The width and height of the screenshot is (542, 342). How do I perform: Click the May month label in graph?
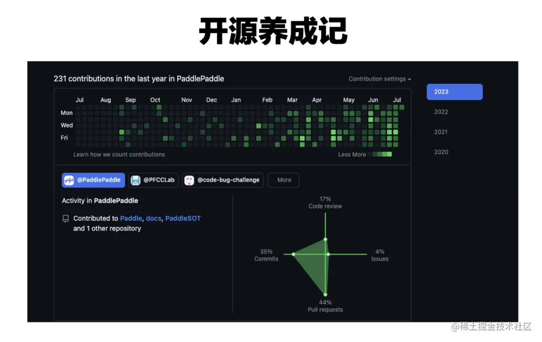[x=349, y=99]
